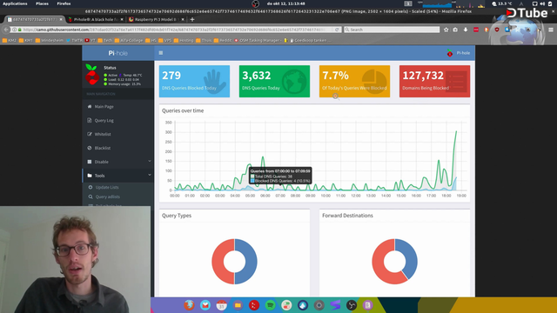Launch Spotify from the dock
This screenshot has height=313, width=557.
[271, 305]
